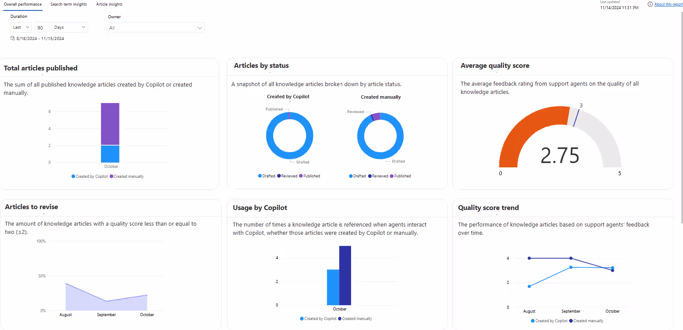The width and height of the screenshot is (683, 330).
Task: Click the August point on Created by Copilot trend line
Action: pos(529,286)
